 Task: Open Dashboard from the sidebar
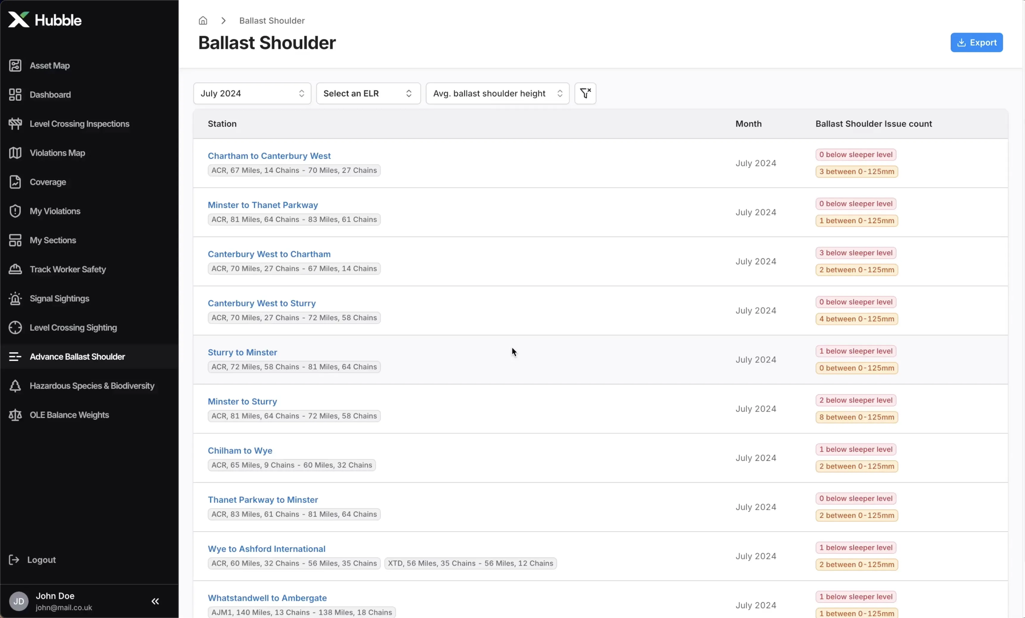click(x=50, y=95)
